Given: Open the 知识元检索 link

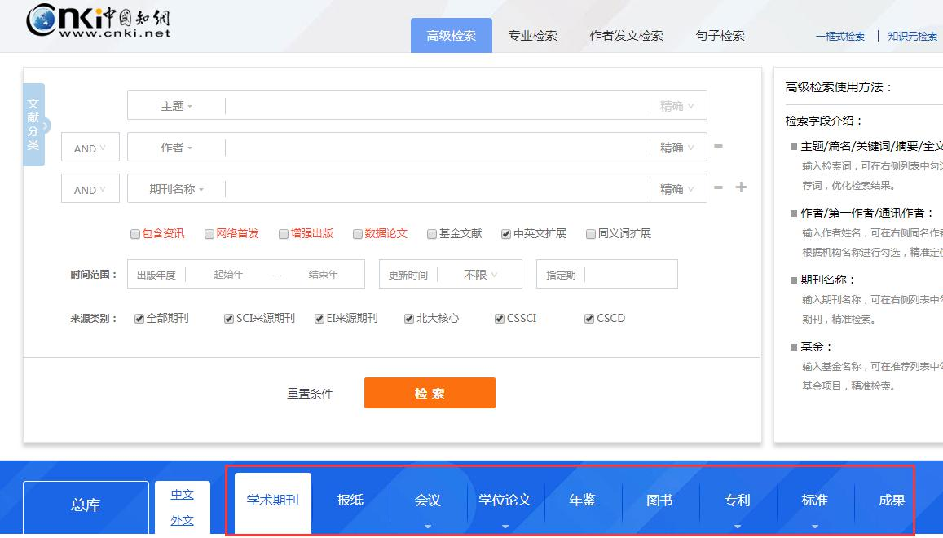Looking at the screenshot, I should [x=912, y=37].
